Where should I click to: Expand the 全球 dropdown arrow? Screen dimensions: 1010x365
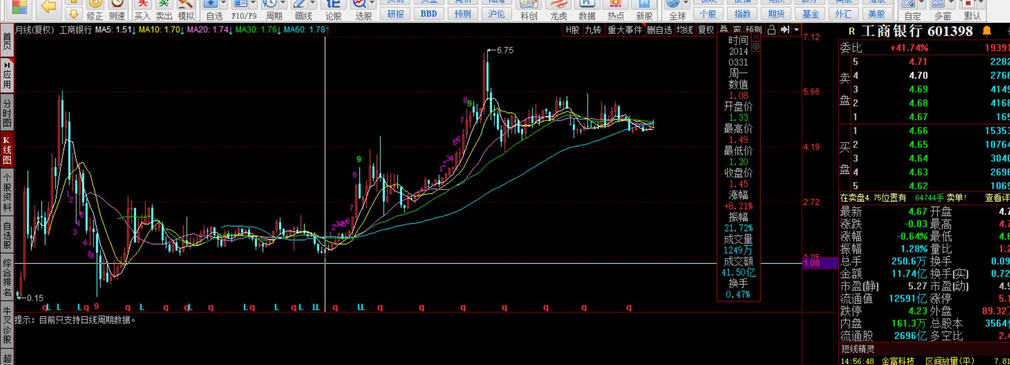coord(685,4)
